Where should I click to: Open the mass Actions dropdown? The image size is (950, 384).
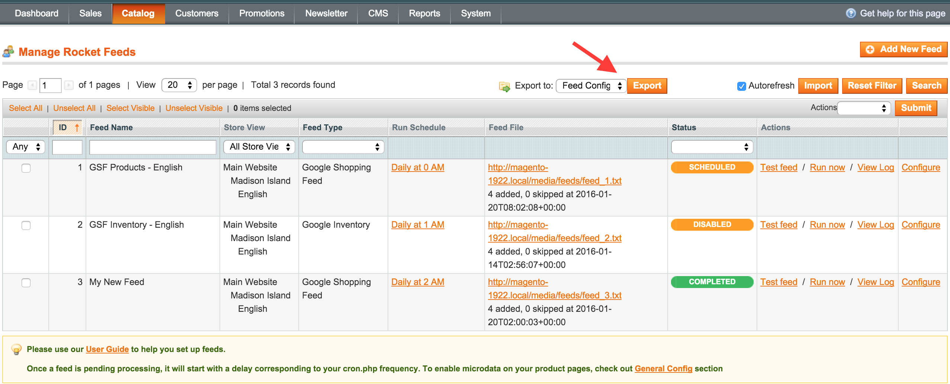pos(864,108)
